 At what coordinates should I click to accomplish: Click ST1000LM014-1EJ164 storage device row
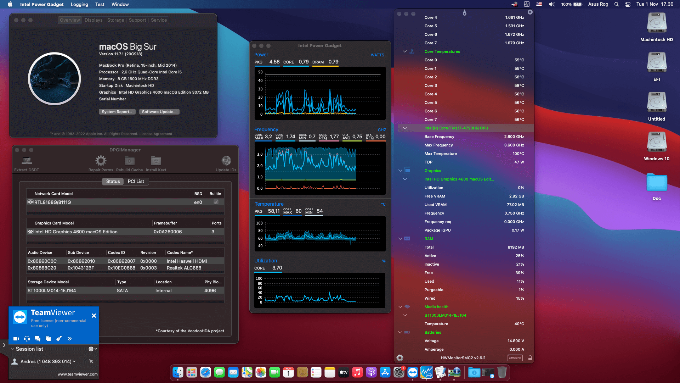point(125,290)
